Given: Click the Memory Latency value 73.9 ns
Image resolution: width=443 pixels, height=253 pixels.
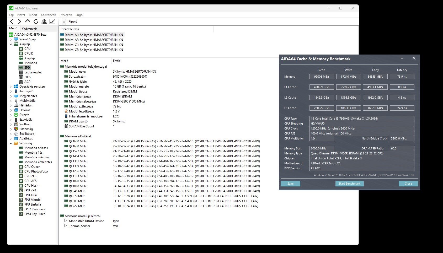Looking at the screenshot, I should tap(402, 77).
